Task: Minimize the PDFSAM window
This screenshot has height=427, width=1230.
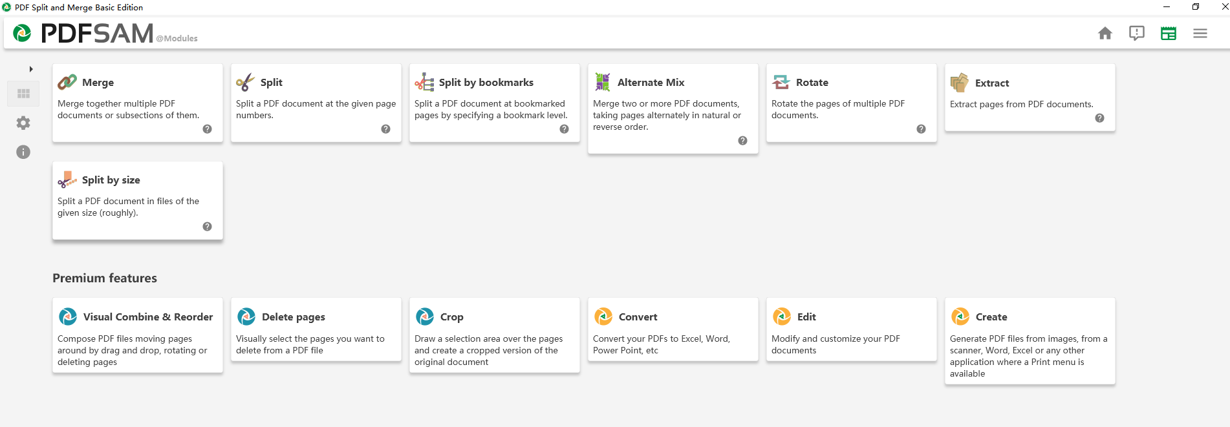Action: pyautogui.click(x=1167, y=7)
